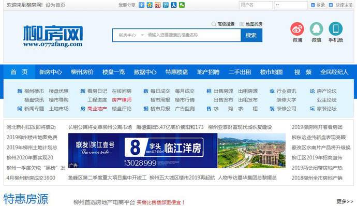Open the 地产招聘 nav tab

(x=209, y=72)
